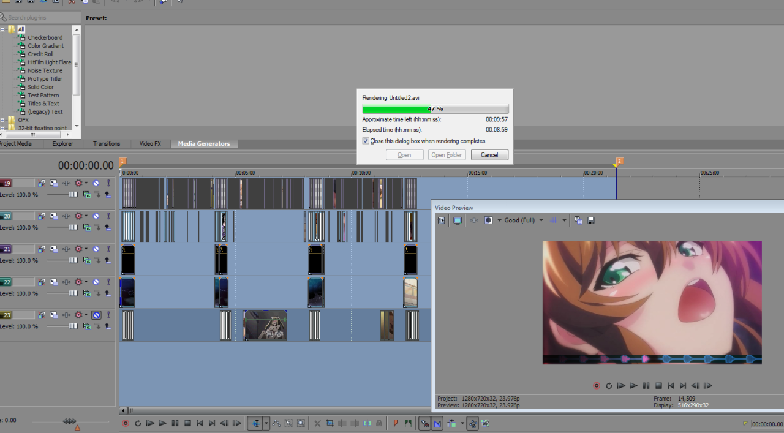Make compositing parent on track 23
The width and height of the screenshot is (784, 433).
tap(108, 326)
